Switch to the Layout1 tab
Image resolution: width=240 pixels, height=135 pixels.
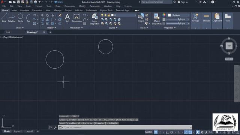tap(18, 131)
